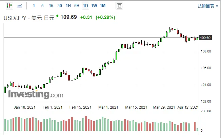Click the 106.00 price axis label
Screen dimensions: 221x138
coord(206,68)
